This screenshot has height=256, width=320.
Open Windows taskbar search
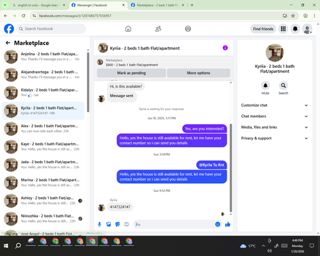click(18, 246)
